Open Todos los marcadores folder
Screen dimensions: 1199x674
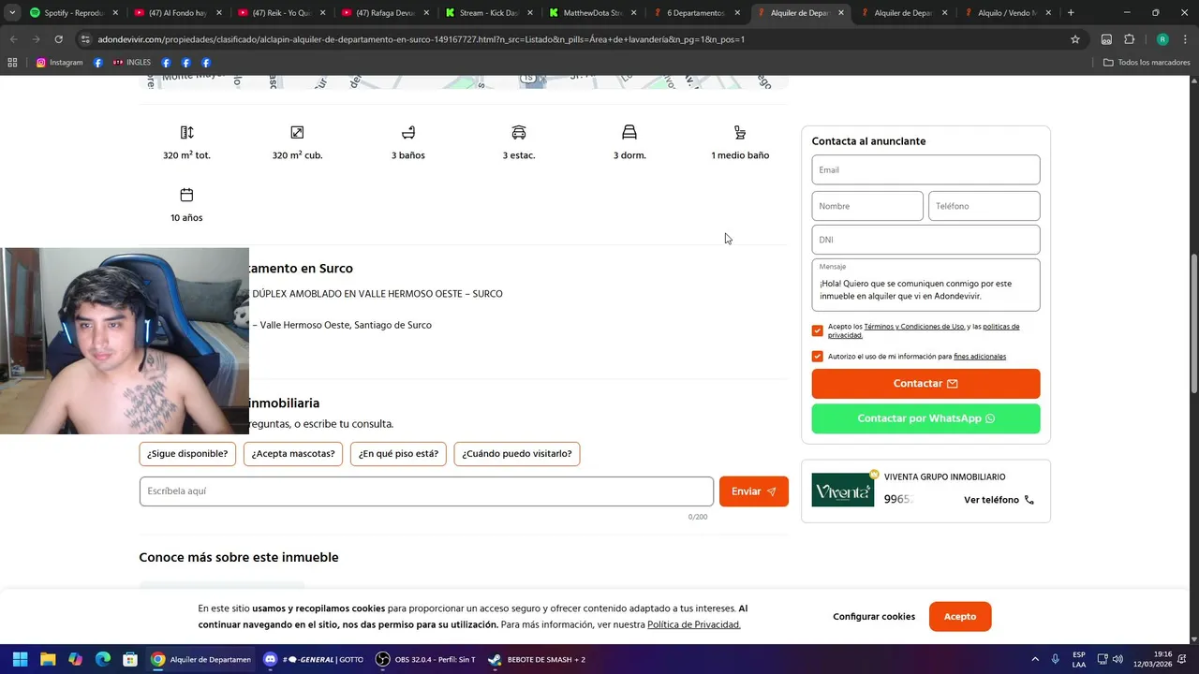tap(1147, 63)
